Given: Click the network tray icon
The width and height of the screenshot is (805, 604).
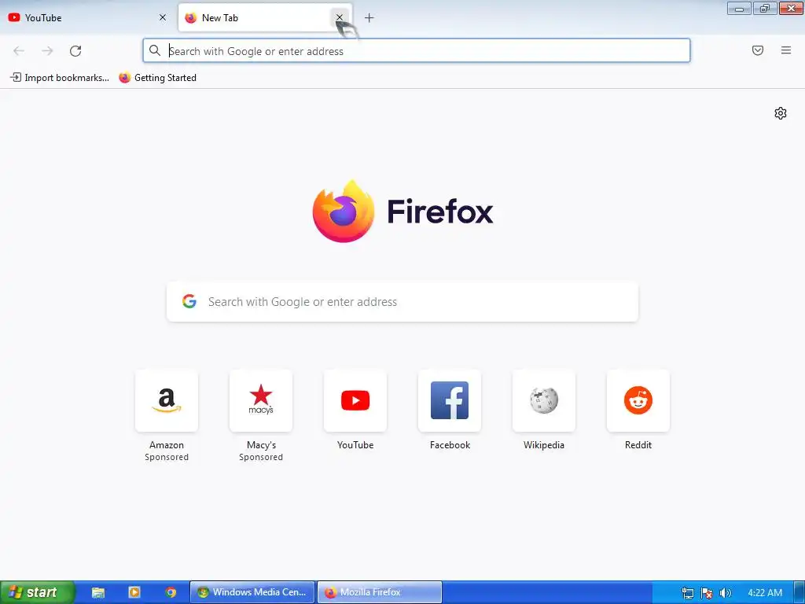Looking at the screenshot, I should [x=688, y=593].
